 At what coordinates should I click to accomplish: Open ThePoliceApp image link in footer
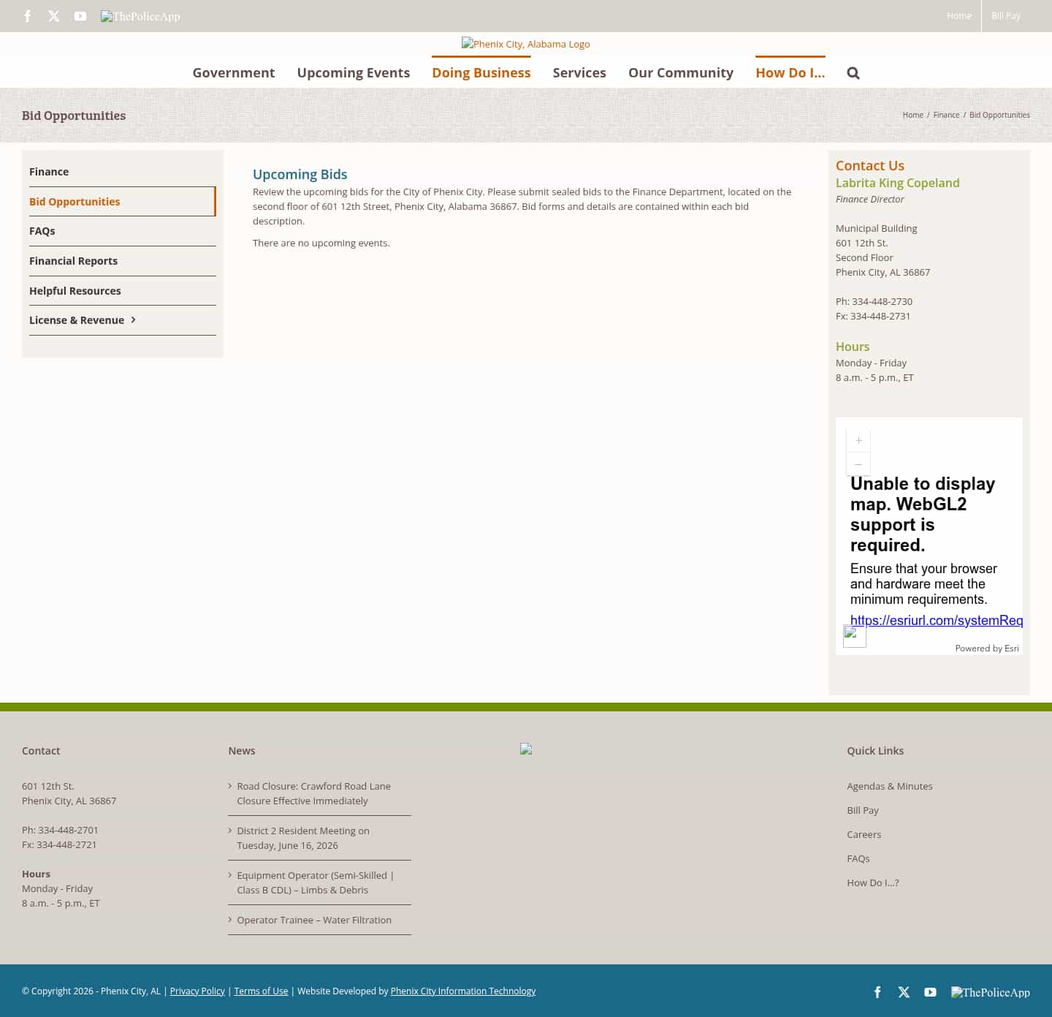pos(991,992)
